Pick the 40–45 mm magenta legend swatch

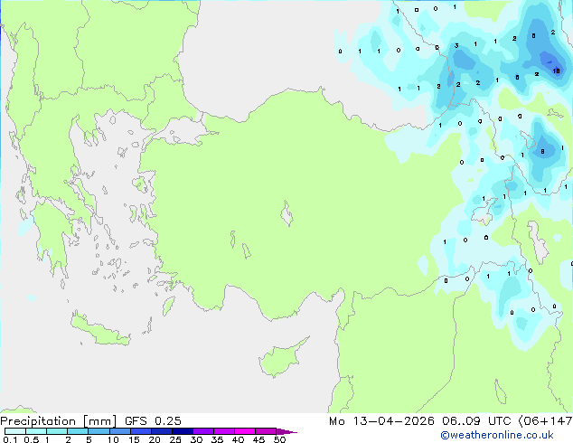click(245, 431)
